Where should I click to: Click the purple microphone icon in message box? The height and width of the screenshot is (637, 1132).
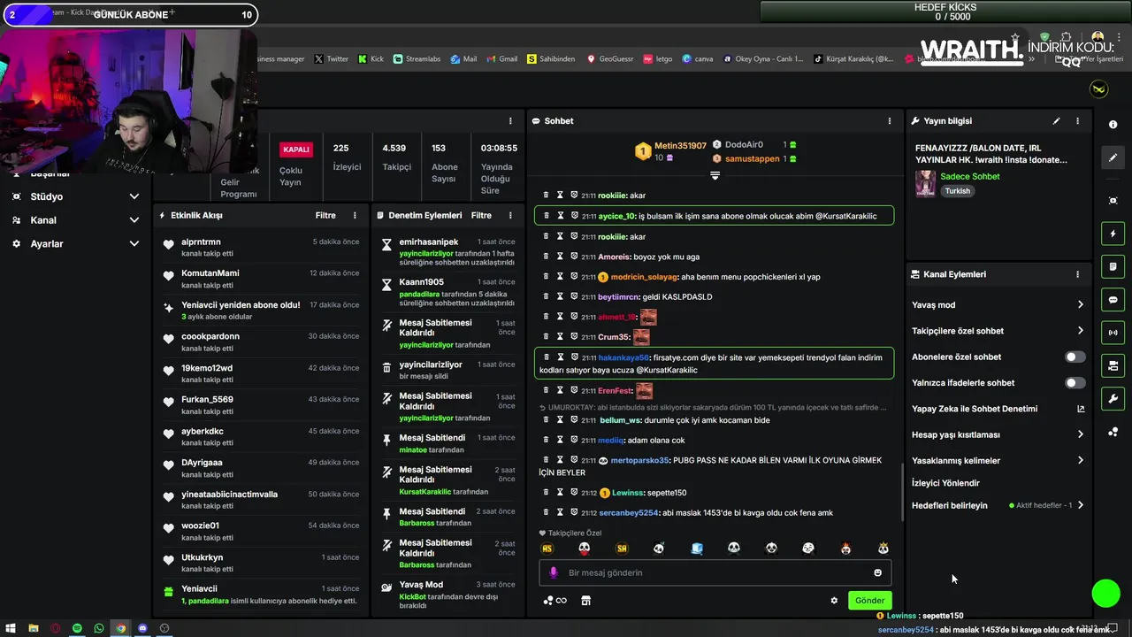[554, 572]
